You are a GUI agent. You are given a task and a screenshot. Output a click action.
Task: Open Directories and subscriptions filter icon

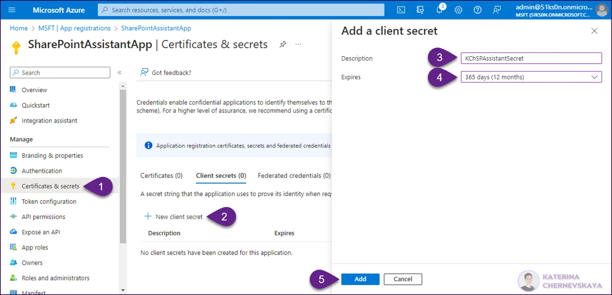pyautogui.click(x=420, y=10)
